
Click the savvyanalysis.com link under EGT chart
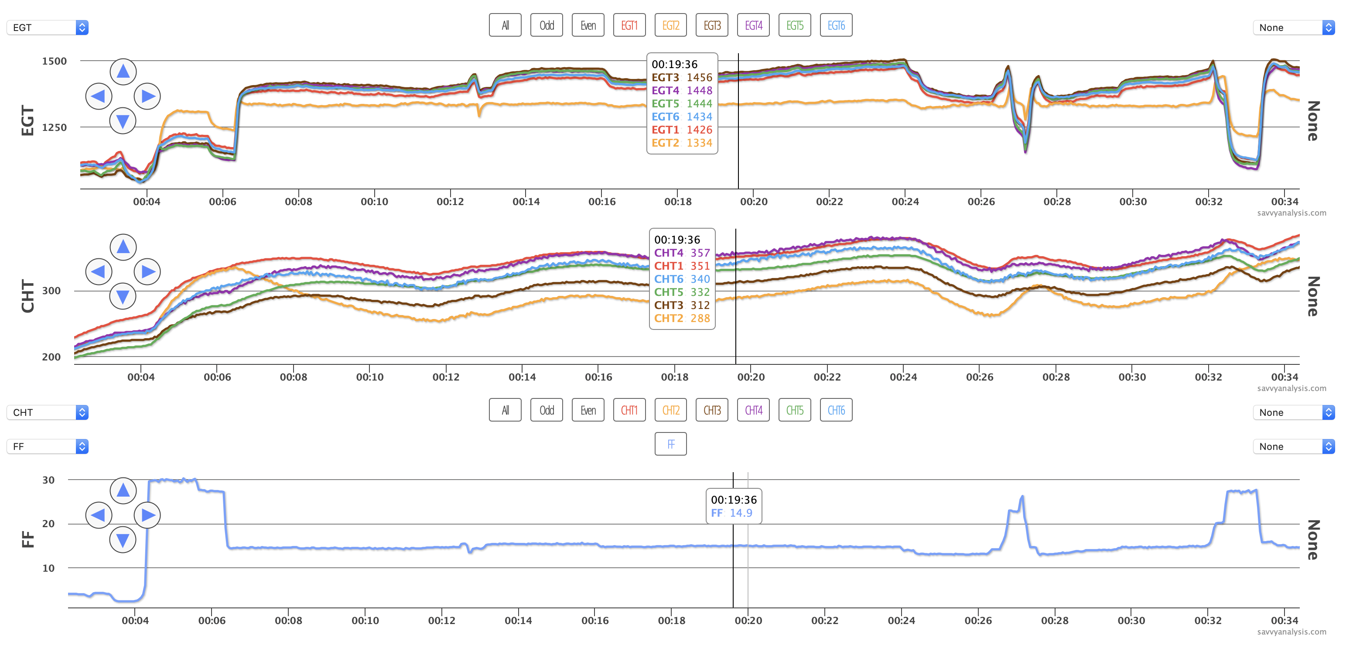coord(1291,213)
